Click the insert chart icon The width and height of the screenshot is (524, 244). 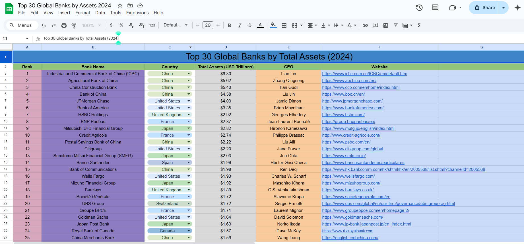coord(385,25)
